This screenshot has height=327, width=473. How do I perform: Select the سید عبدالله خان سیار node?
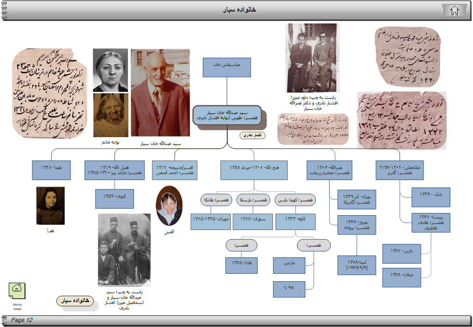tap(227, 115)
